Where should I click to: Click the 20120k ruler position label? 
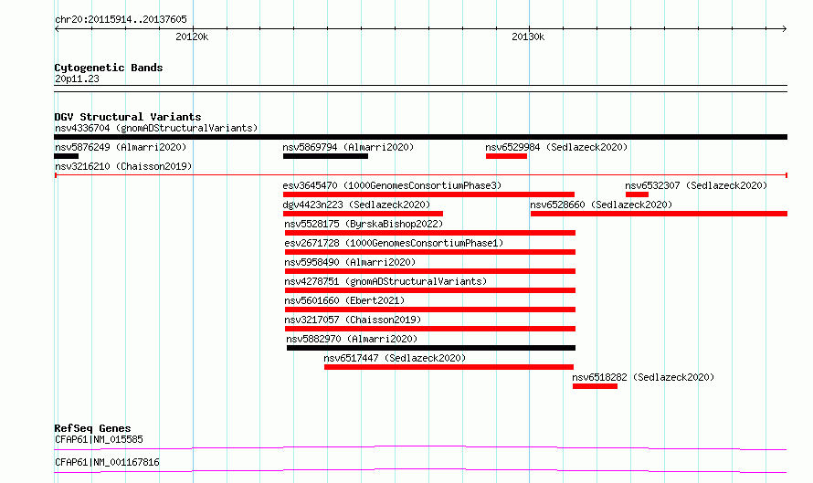[x=192, y=37]
